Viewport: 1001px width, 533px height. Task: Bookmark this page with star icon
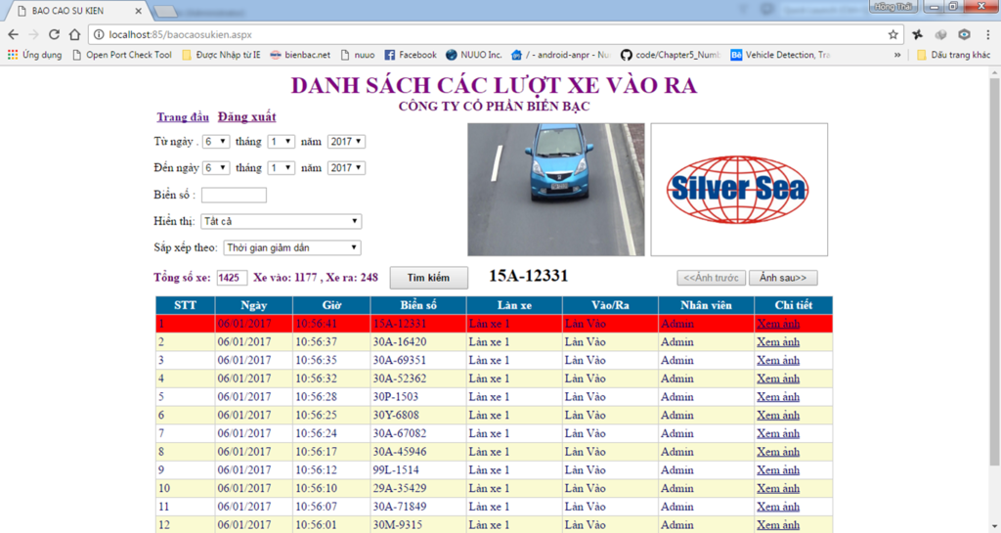[892, 34]
